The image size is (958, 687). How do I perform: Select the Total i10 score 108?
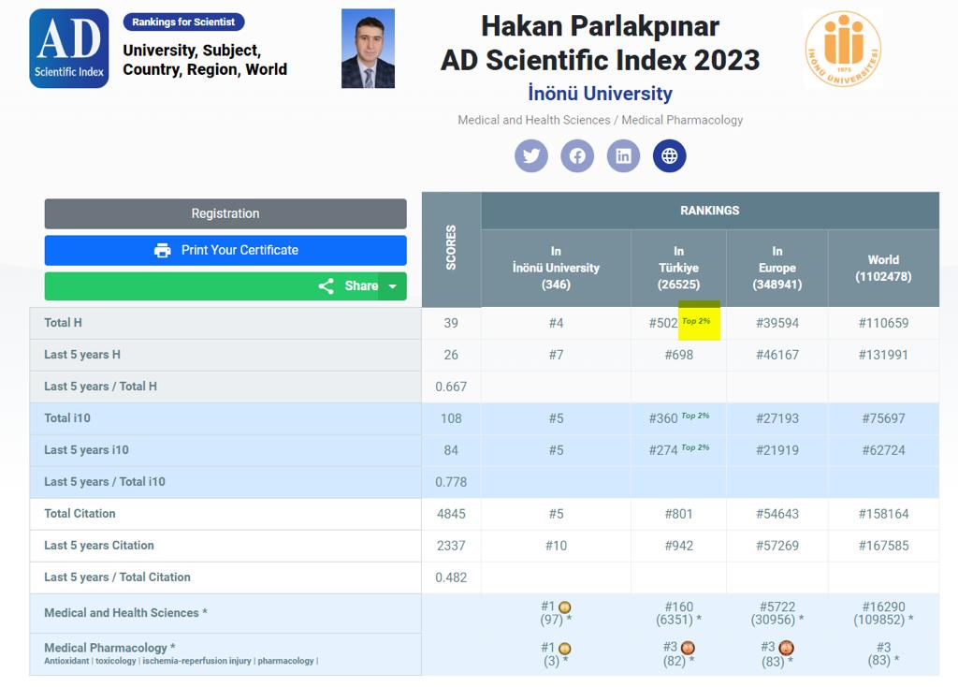point(451,418)
